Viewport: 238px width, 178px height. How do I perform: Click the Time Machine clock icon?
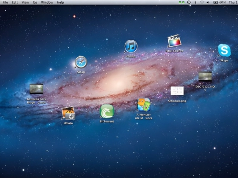tap(189, 2)
